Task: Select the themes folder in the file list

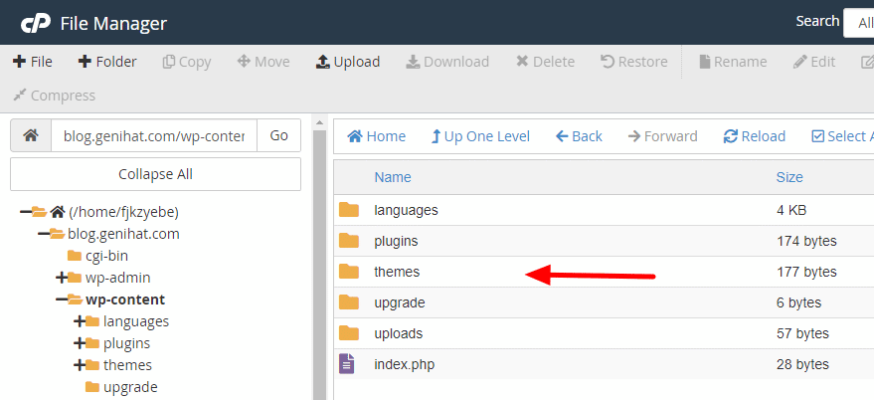Action: coord(397,272)
